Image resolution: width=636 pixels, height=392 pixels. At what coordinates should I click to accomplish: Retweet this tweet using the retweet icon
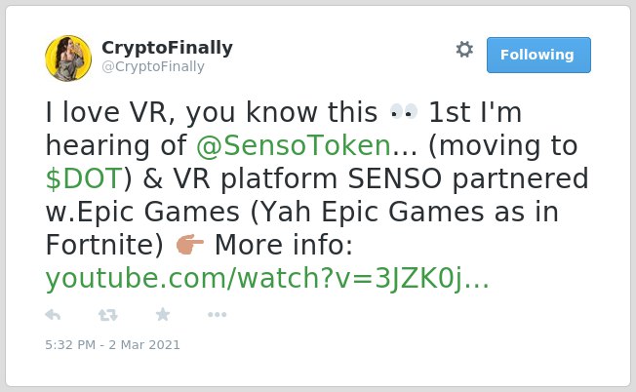pos(108,315)
